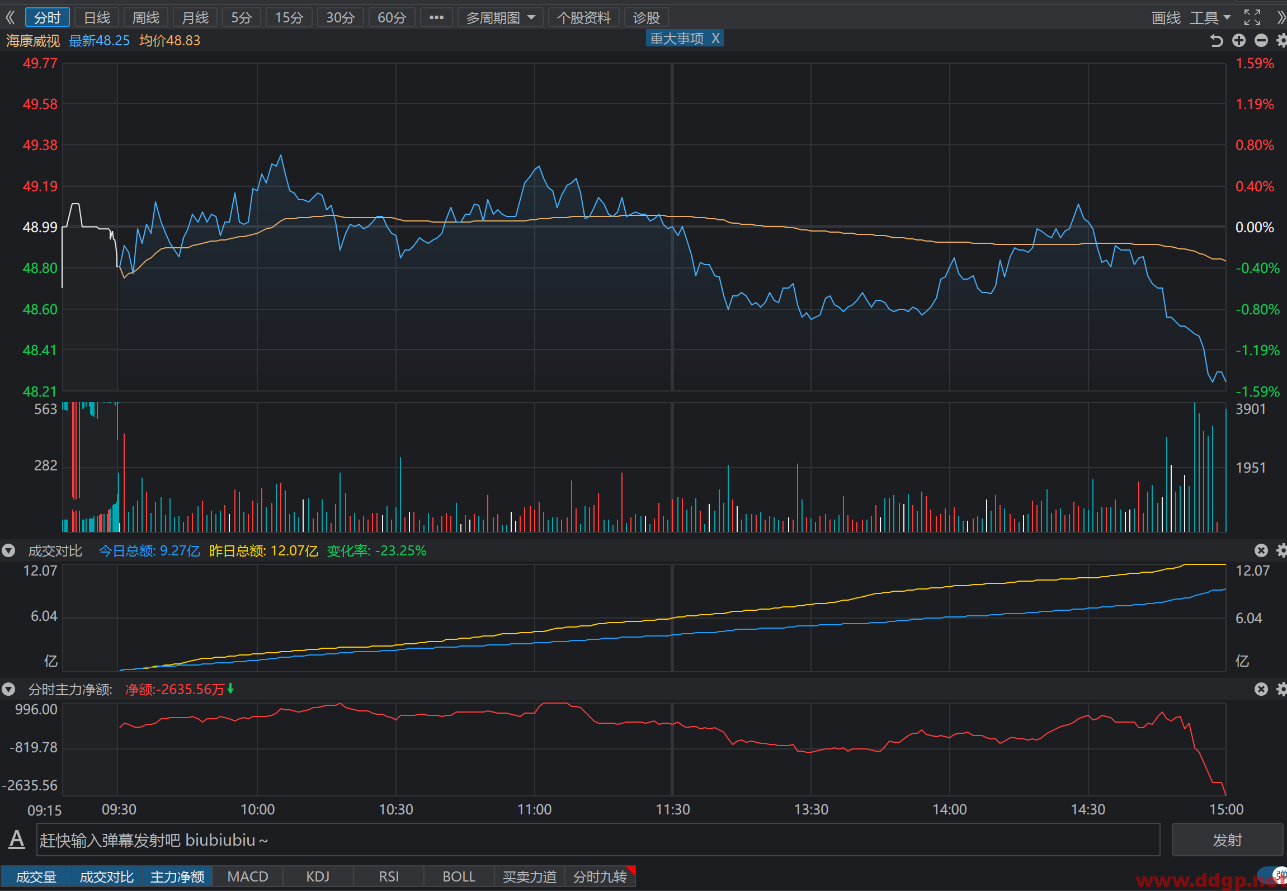Click the 分时主力净额 panel title

(x=70, y=690)
